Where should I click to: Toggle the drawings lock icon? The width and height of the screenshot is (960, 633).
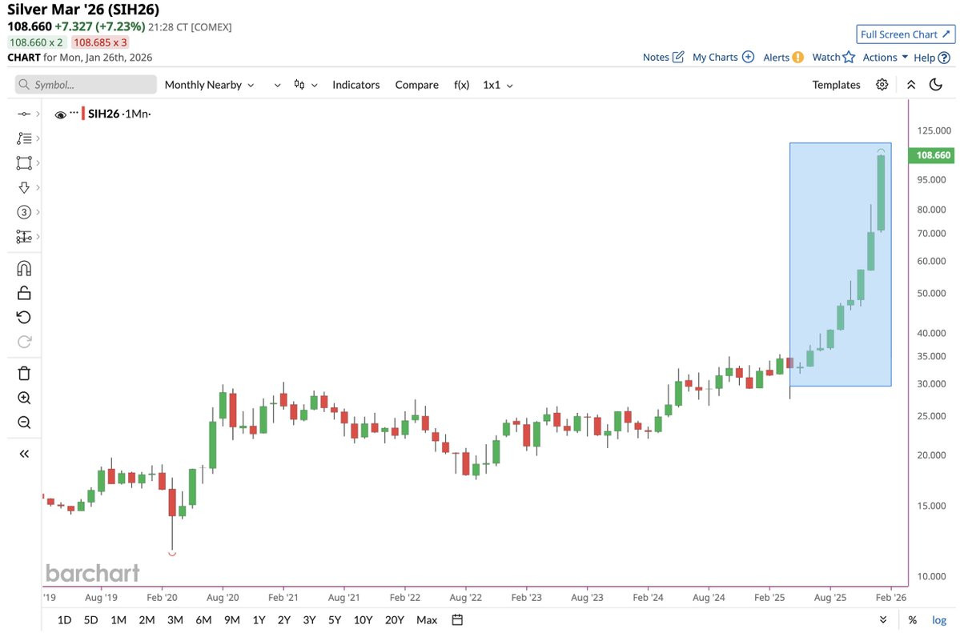click(x=24, y=293)
